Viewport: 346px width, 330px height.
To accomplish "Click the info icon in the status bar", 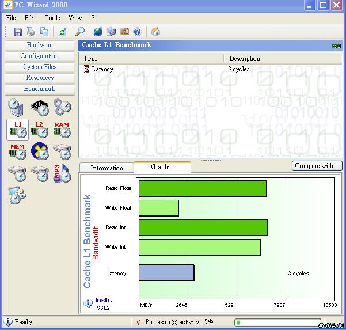I will pyautogui.click(x=8, y=321).
